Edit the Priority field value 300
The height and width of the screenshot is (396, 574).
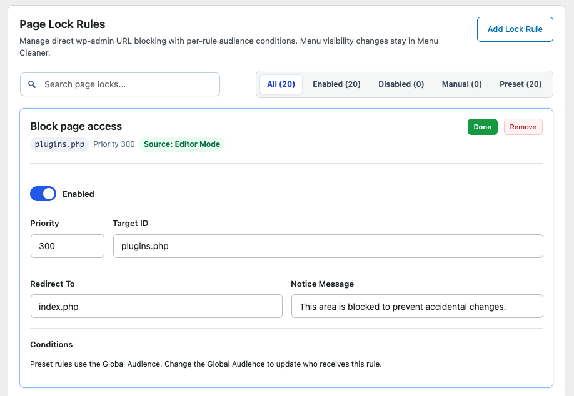pyautogui.click(x=68, y=246)
